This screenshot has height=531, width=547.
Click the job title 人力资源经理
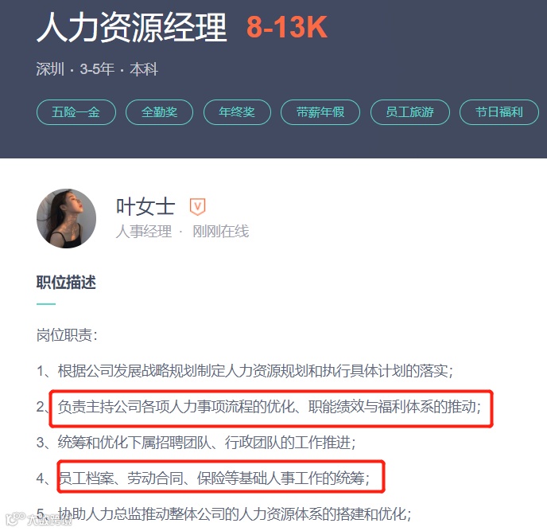click(132, 27)
